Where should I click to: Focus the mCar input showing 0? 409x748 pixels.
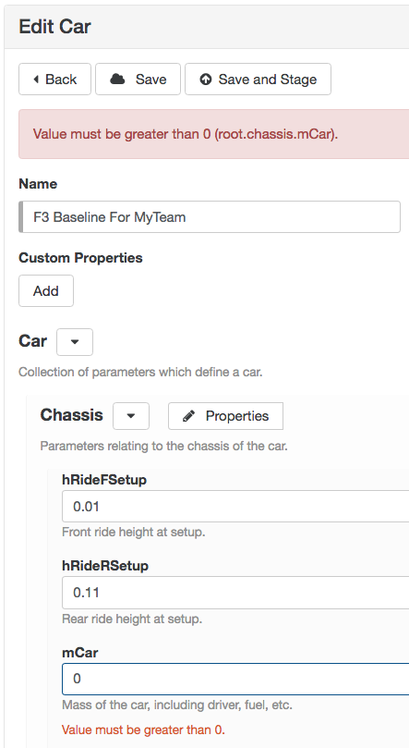pyautogui.click(x=235, y=679)
